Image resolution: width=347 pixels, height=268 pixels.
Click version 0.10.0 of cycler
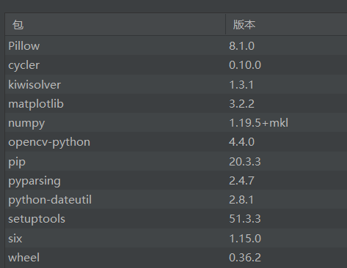click(245, 65)
